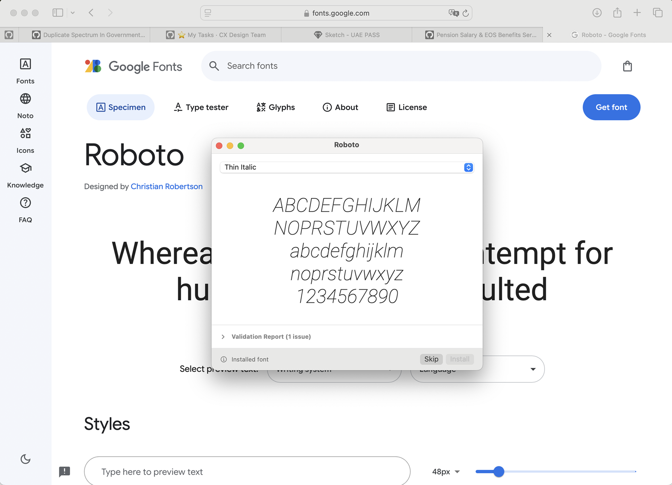Open the reader page icon in address bar
Viewport: 672px width, 485px height.
click(x=208, y=13)
